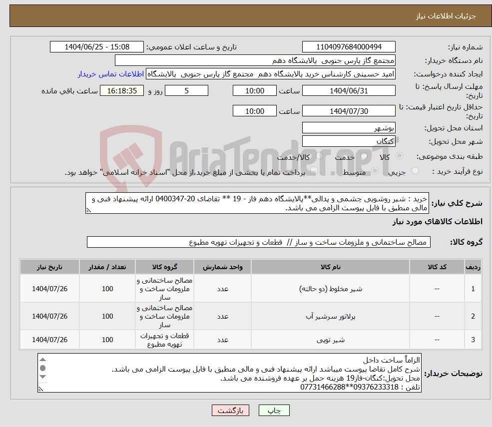Click the چاپ print button
The width and height of the screenshot is (492, 427).
click(274, 410)
